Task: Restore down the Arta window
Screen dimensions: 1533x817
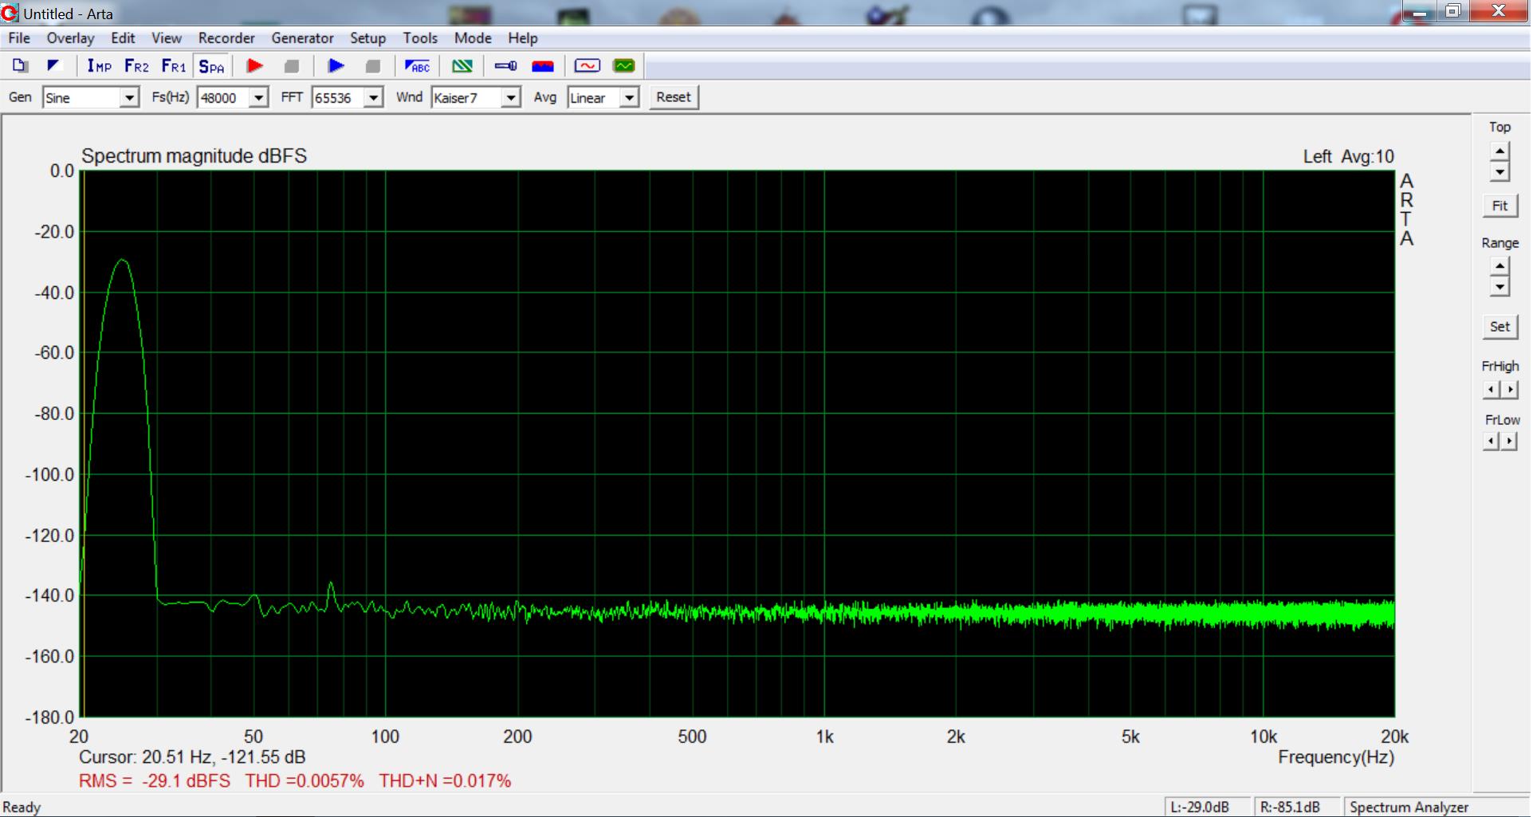Action: coord(1453,11)
